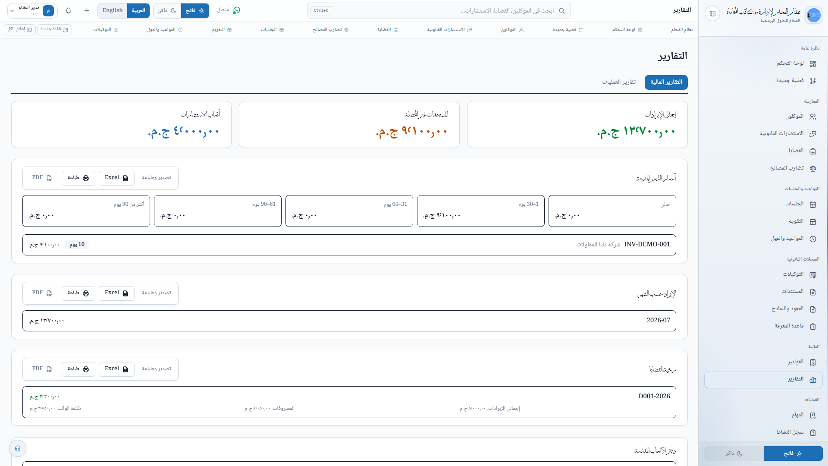Click the إجمالي الإيرادات summary card

(577, 125)
